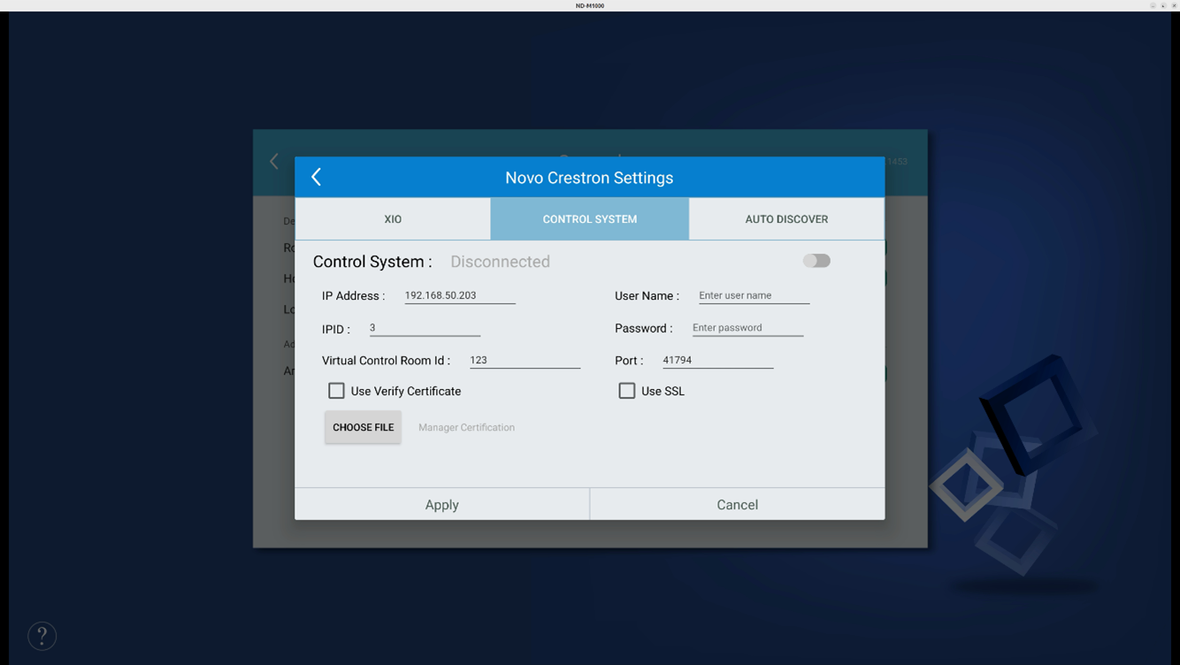Click Apply to save settings
Viewport: 1180px width, 665px height.
point(441,505)
